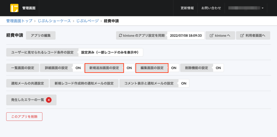The width and height of the screenshot is (277, 137).
Task: Expand the user account dropdown arrow
Action: pyautogui.click(x=263, y=8)
